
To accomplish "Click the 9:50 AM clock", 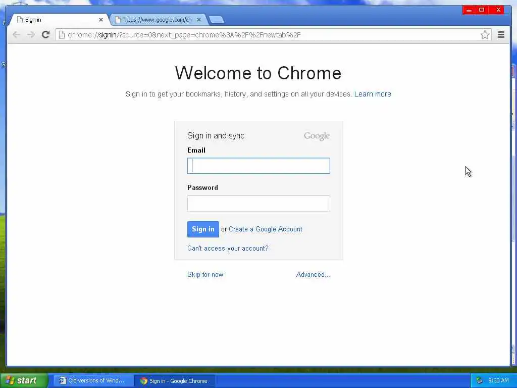I will (x=498, y=380).
